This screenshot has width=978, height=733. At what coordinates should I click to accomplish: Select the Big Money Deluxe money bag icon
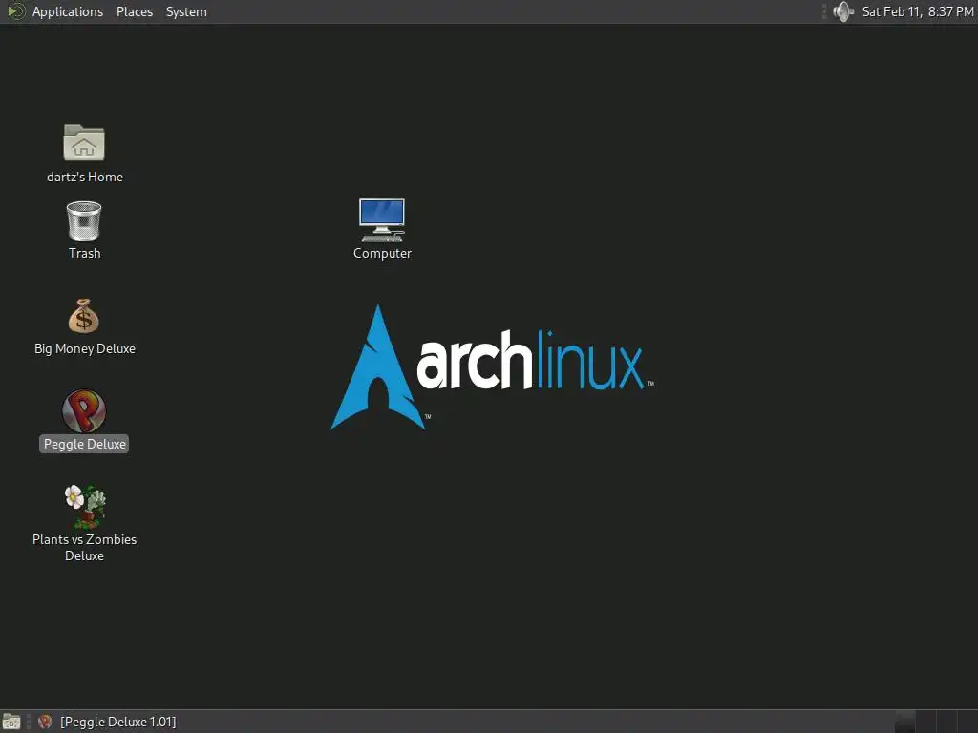pyautogui.click(x=84, y=316)
